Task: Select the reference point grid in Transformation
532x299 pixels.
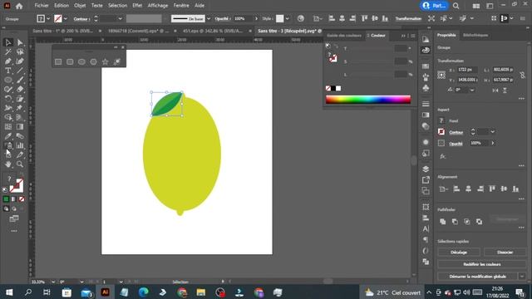Action: pos(441,75)
